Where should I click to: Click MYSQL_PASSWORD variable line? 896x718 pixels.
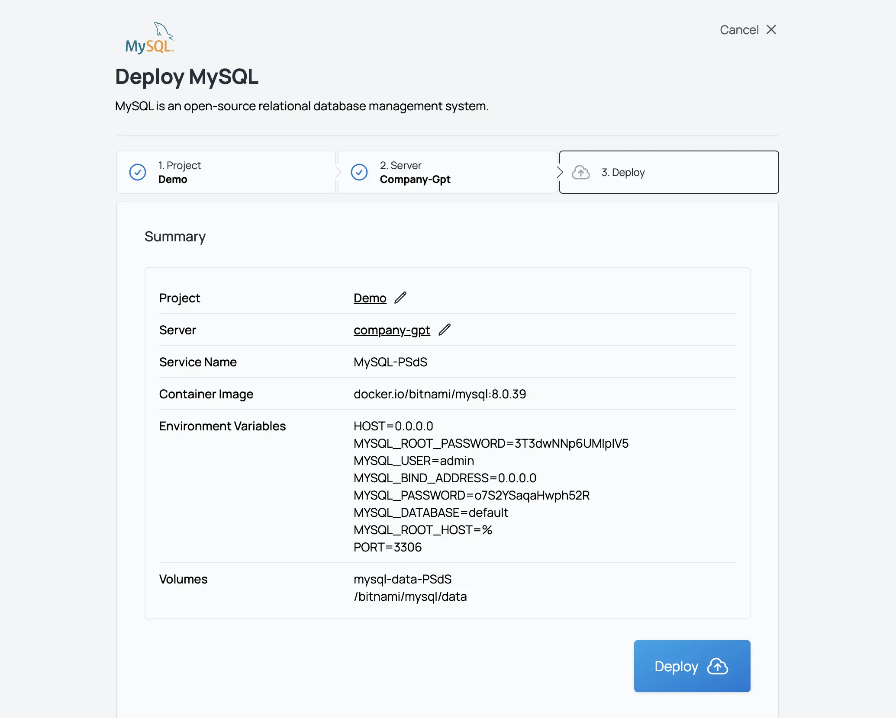coord(471,495)
